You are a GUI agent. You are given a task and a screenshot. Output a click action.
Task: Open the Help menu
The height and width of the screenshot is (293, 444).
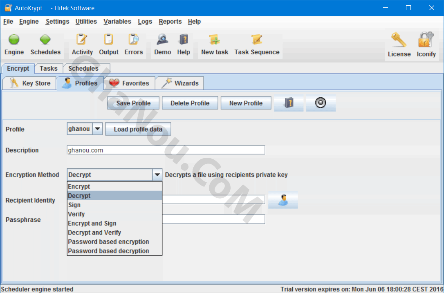click(x=194, y=22)
